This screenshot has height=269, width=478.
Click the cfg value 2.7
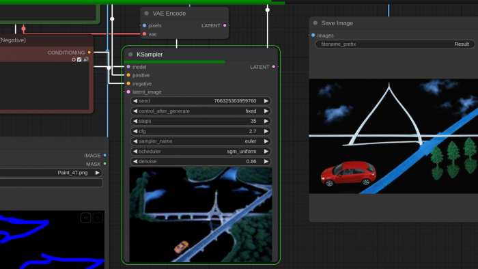[253, 131]
